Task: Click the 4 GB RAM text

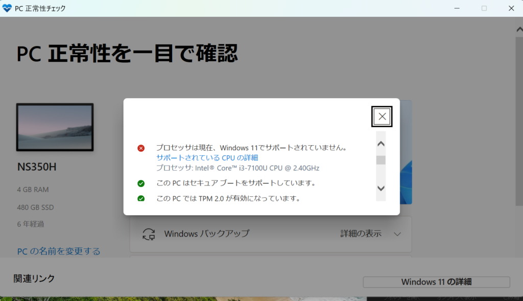Action: (33, 190)
